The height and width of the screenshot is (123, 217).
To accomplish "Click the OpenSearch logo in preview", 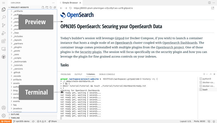I will click(77, 15).
